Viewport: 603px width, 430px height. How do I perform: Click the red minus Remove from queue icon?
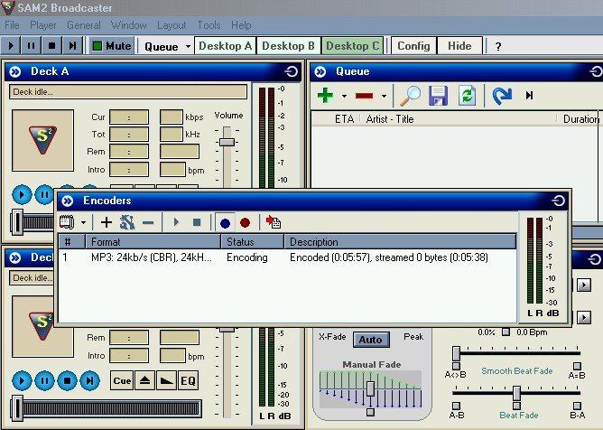pos(364,96)
